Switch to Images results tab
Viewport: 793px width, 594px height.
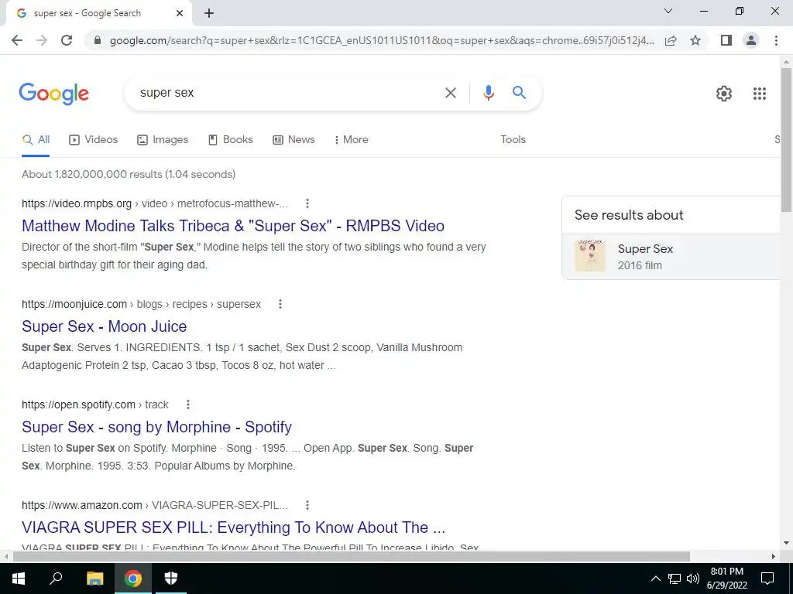163,140
